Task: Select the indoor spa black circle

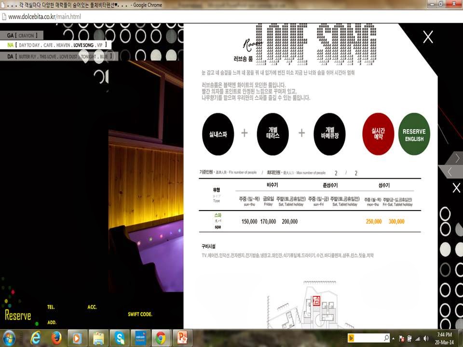Action: click(218, 133)
